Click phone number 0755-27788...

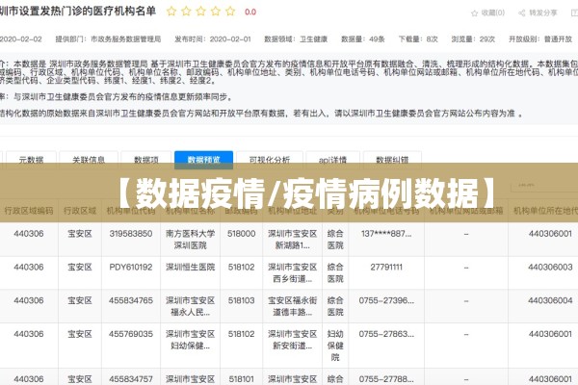[386, 379]
